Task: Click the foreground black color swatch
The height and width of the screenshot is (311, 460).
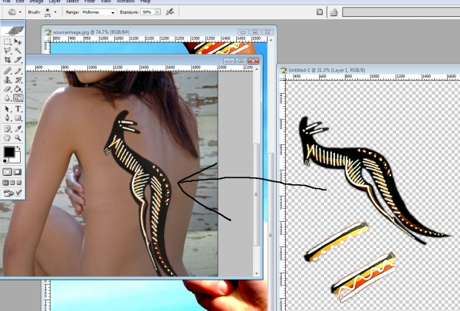Action: (x=8, y=152)
